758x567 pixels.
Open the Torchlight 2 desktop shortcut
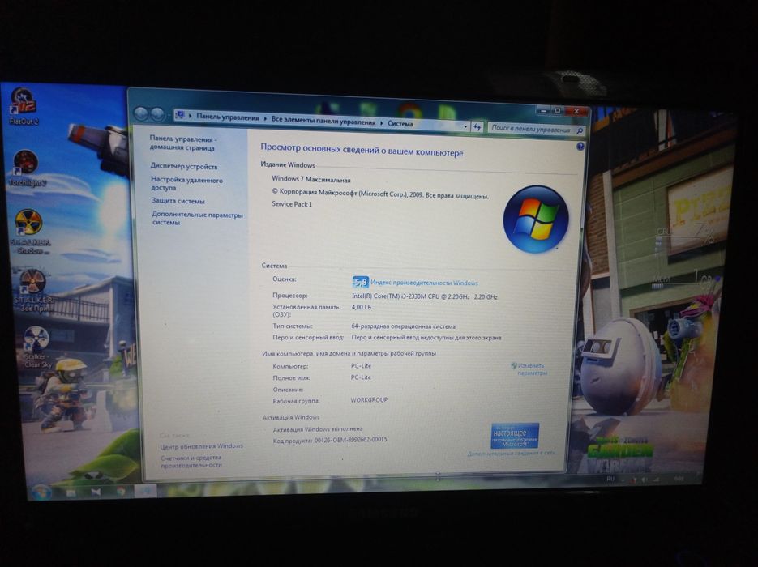(x=27, y=167)
